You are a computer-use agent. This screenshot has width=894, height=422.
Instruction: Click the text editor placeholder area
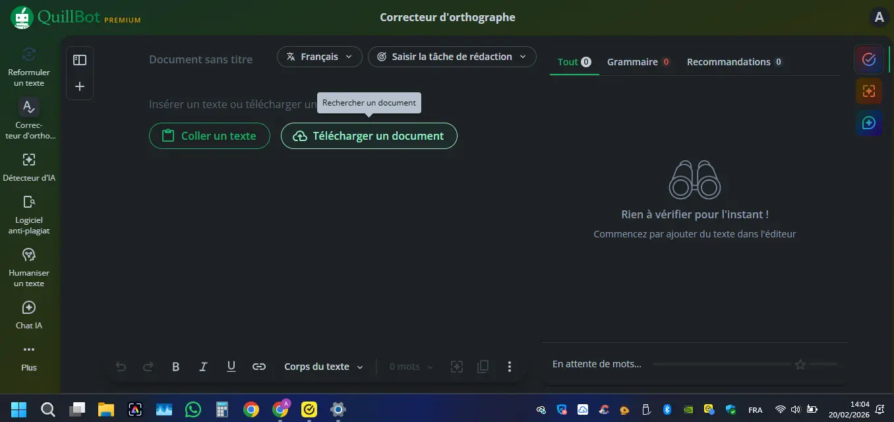pos(233,104)
